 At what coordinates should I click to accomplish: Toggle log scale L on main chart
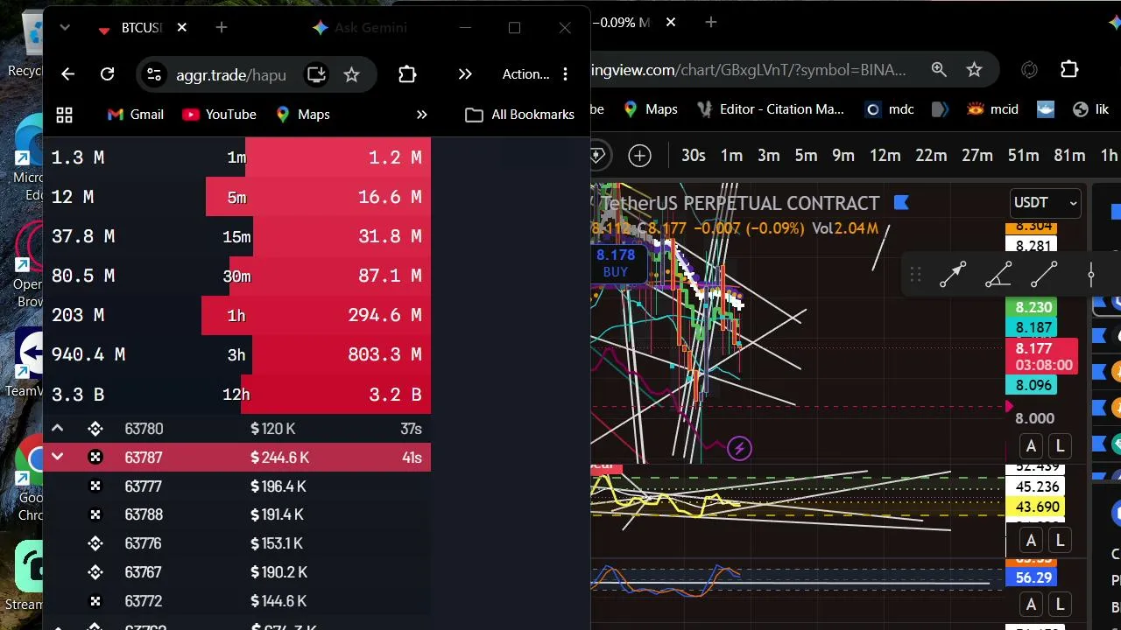tap(1060, 446)
